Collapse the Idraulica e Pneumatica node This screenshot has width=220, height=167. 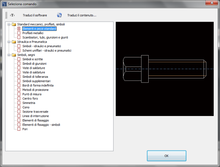pyautogui.click(x=9, y=42)
